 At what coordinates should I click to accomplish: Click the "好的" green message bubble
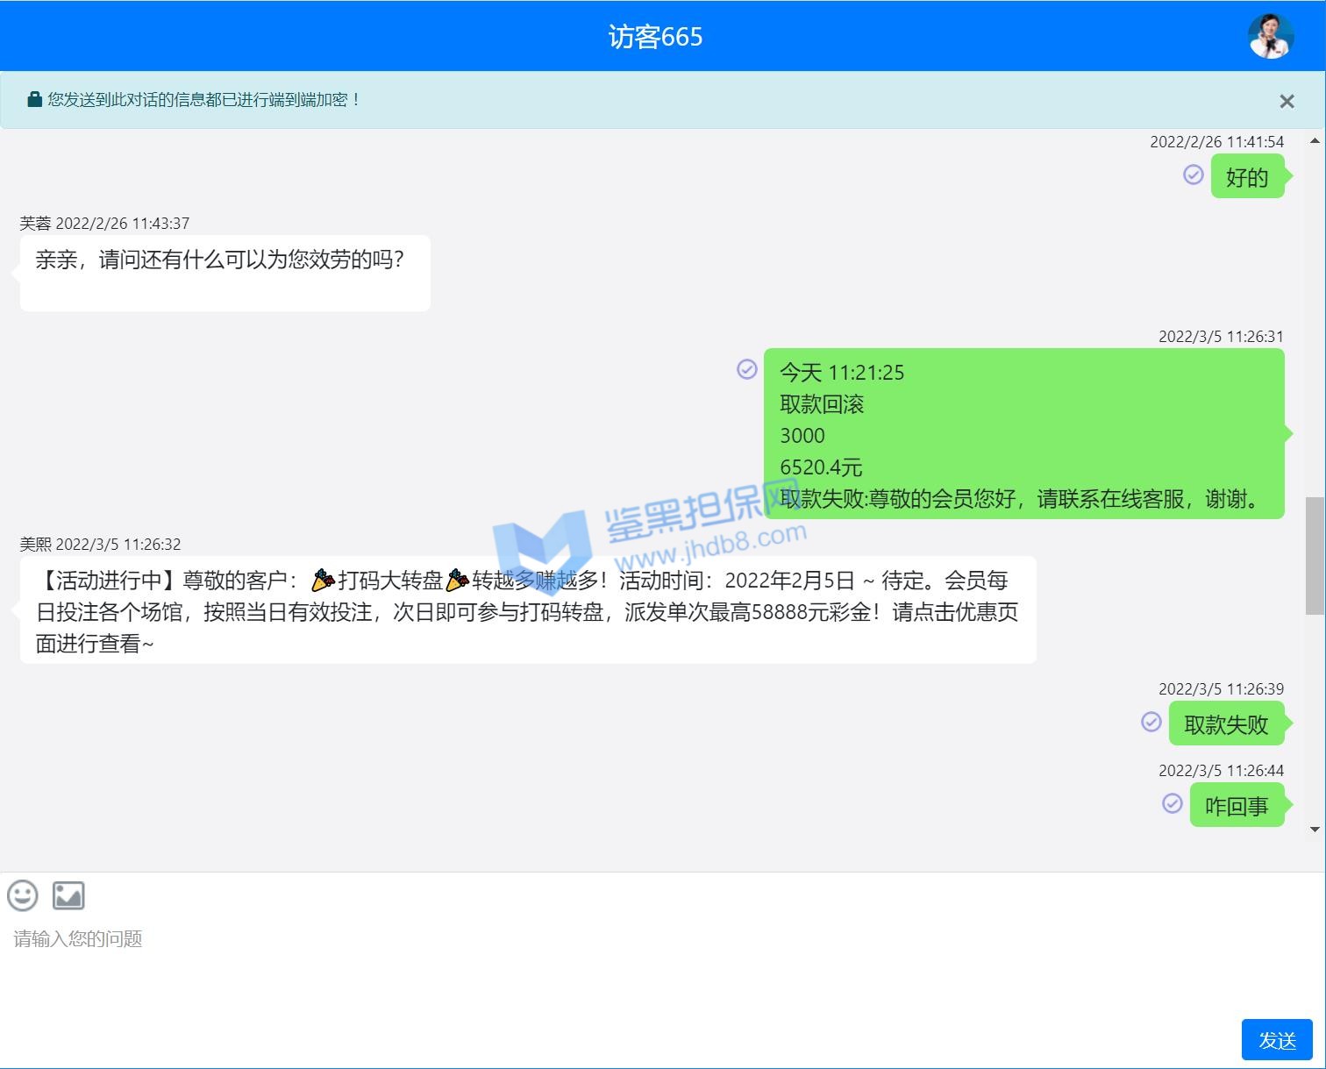1246,177
